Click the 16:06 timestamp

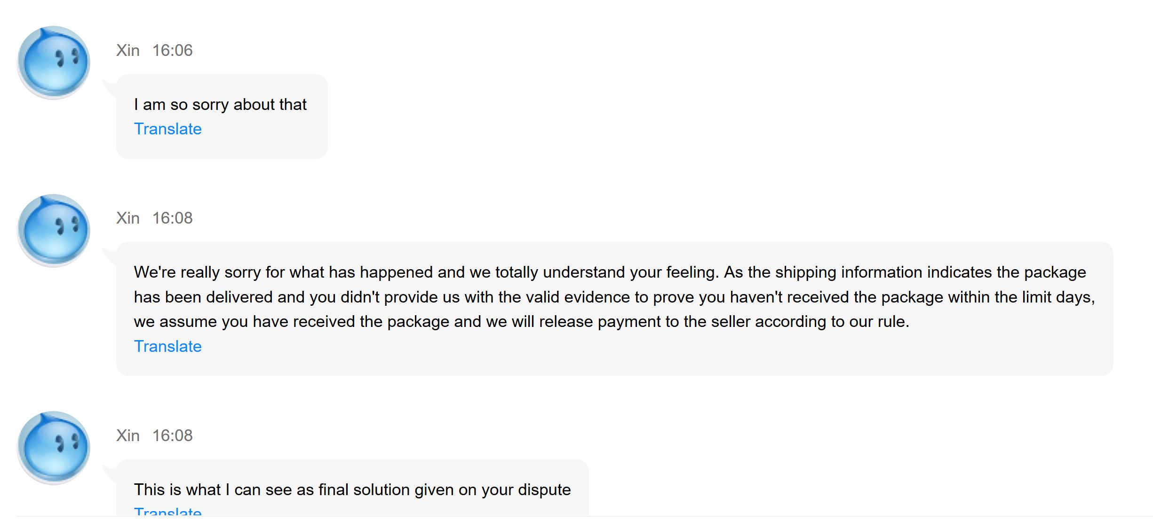click(x=172, y=50)
